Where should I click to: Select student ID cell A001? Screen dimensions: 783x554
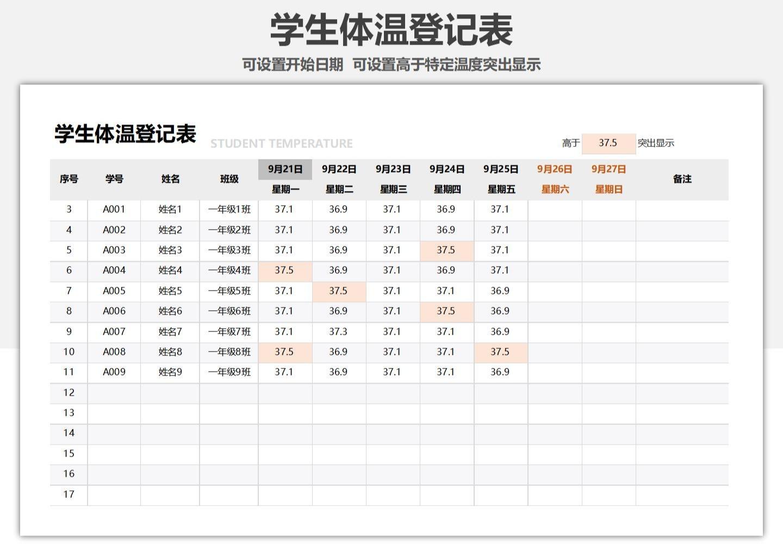coord(114,210)
